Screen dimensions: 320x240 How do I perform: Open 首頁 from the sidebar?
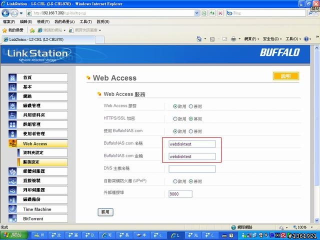(38, 78)
